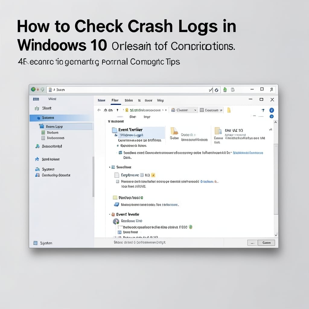Switch to the Nnuer tab in the inner window
Image resolution: width=309 pixels, height=309 pixels.
tap(101, 100)
